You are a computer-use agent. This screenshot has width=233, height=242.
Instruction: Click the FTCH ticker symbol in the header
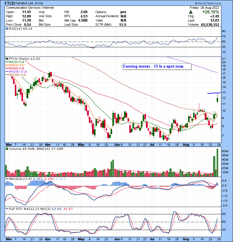(x=10, y=3)
